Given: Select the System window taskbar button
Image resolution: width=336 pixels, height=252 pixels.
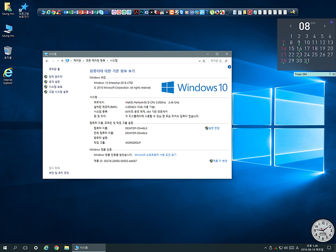Looking at the screenshot, I should [x=89, y=248].
